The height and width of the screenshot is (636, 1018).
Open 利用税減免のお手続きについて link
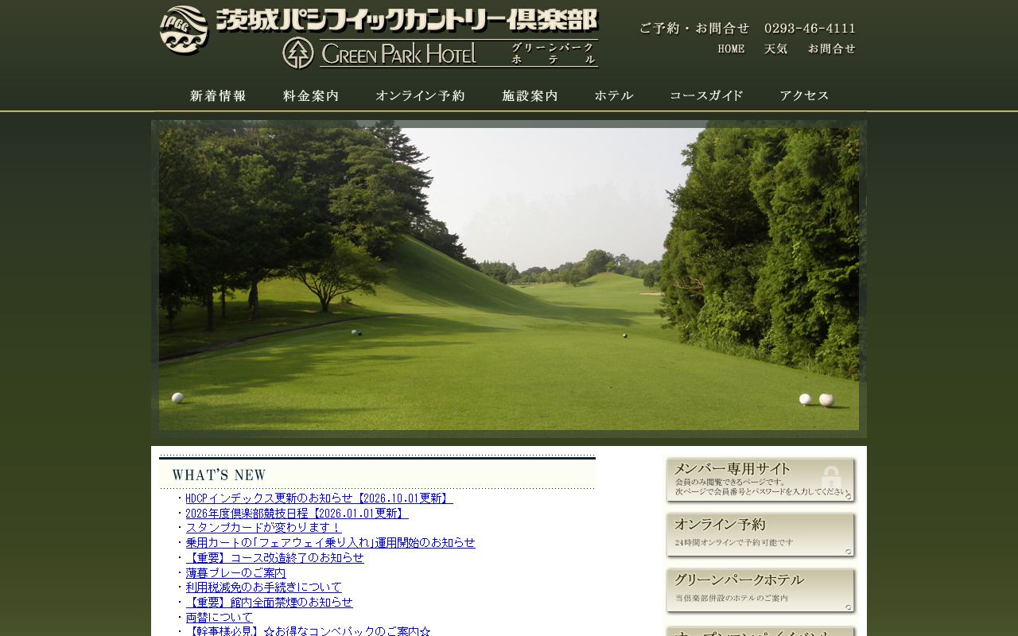263,588
